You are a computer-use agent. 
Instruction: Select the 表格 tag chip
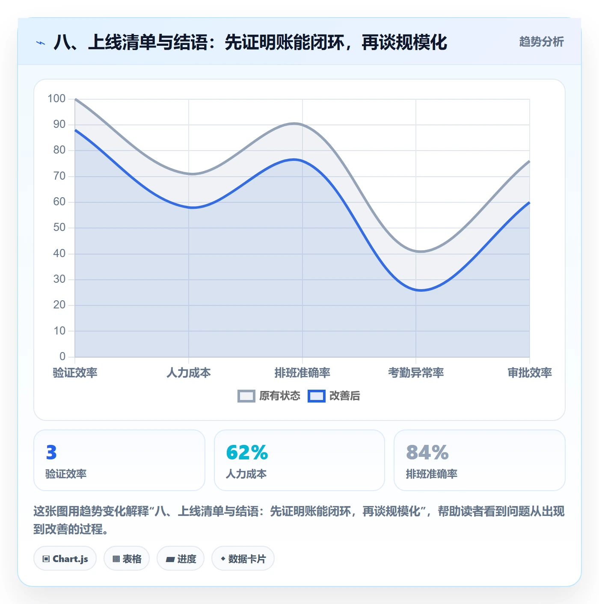pyautogui.click(x=127, y=558)
